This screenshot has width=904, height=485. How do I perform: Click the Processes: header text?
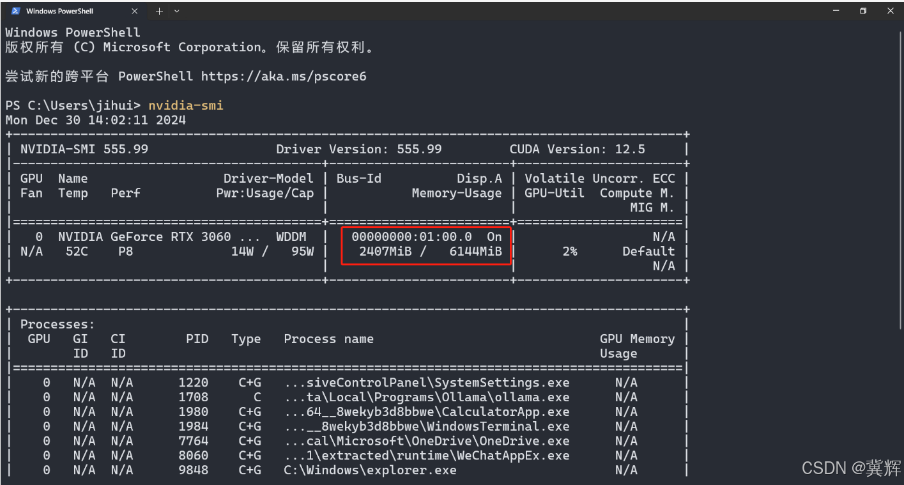(57, 324)
